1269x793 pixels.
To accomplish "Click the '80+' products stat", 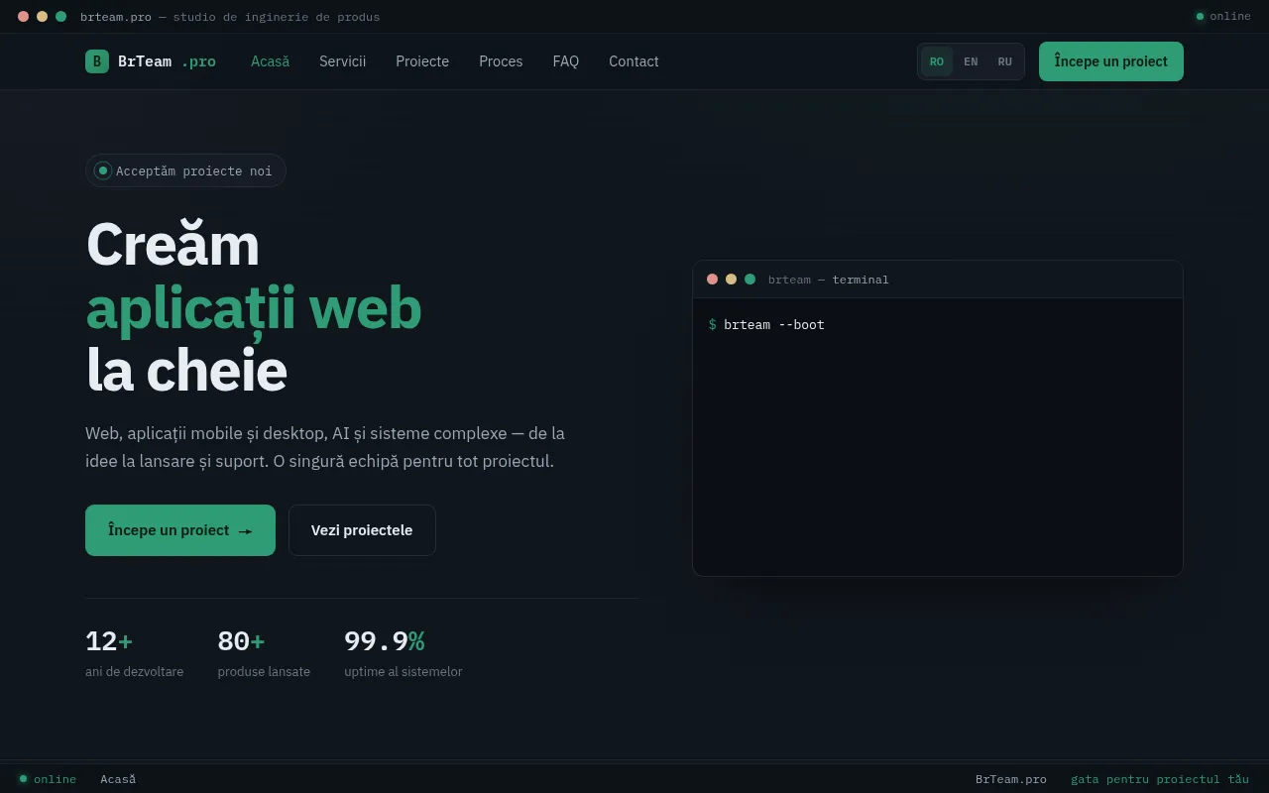I will [x=241, y=641].
